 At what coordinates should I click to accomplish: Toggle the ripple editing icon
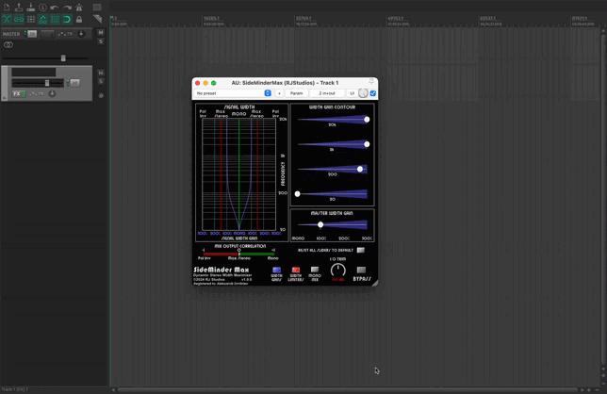(30, 20)
